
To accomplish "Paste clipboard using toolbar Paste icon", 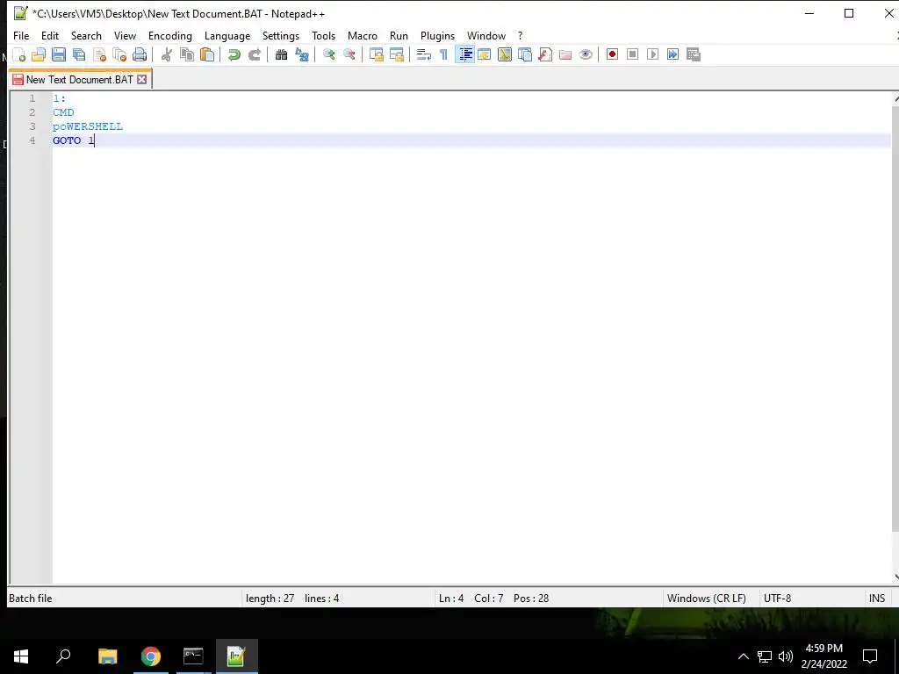I will click(x=207, y=54).
